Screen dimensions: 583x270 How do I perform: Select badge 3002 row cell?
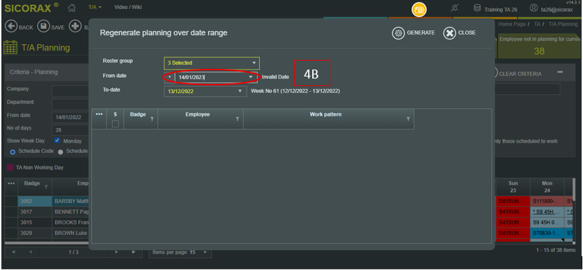[x=35, y=201]
